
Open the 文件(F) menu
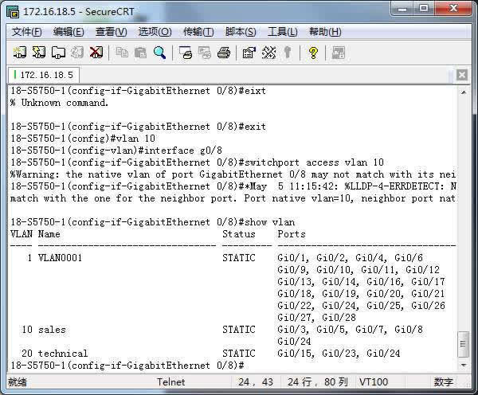(27, 32)
